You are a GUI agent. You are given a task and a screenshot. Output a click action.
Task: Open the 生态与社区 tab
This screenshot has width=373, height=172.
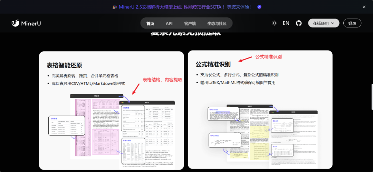coord(217,23)
